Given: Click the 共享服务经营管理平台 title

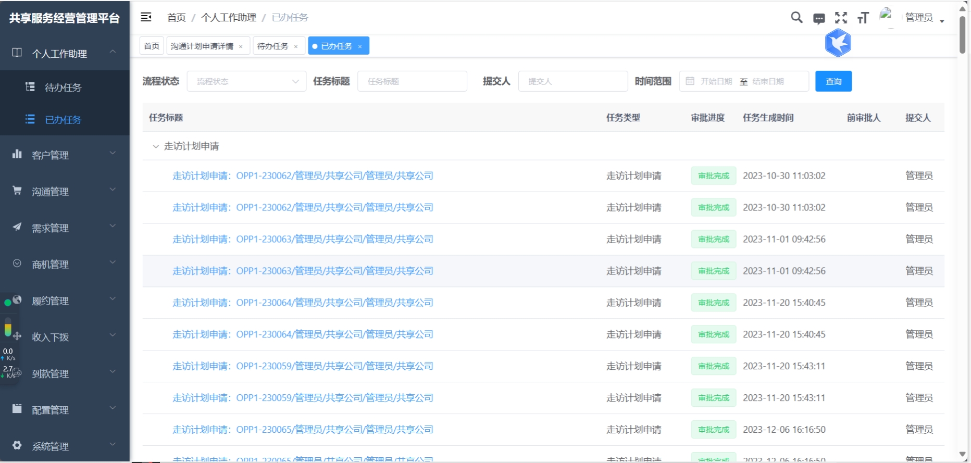Looking at the screenshot, I should [65, 18].
